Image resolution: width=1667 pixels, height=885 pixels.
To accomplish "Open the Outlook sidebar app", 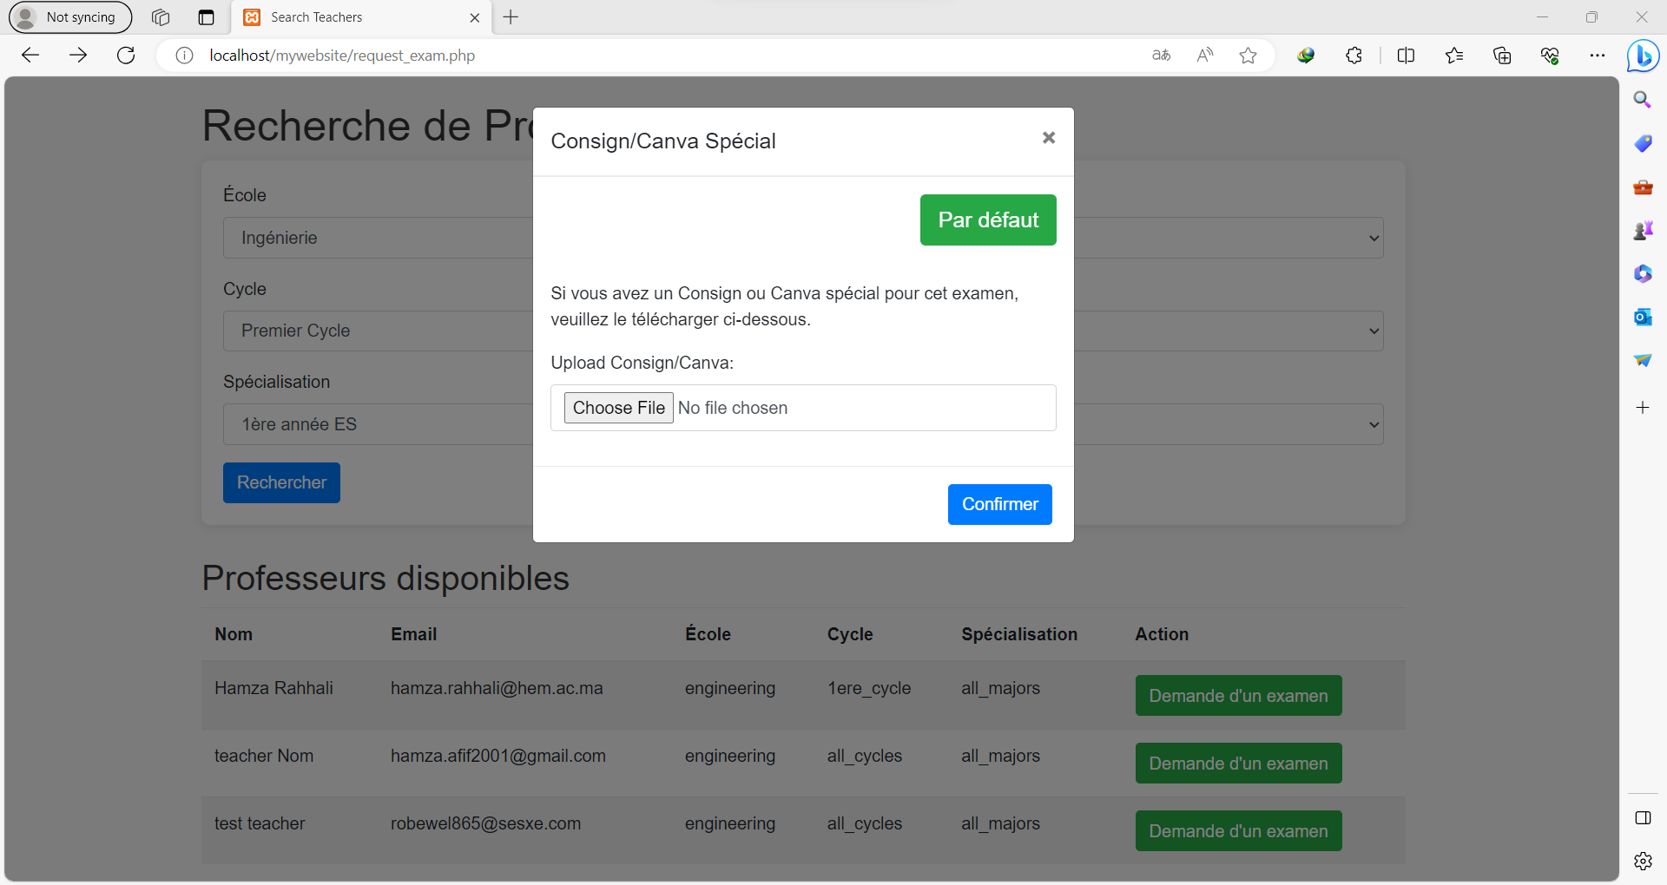I will [1643, 318].
